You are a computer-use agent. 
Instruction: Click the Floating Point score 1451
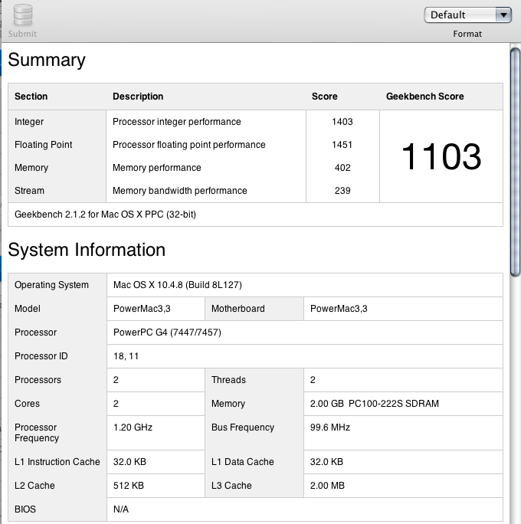[x=342, y=145]
